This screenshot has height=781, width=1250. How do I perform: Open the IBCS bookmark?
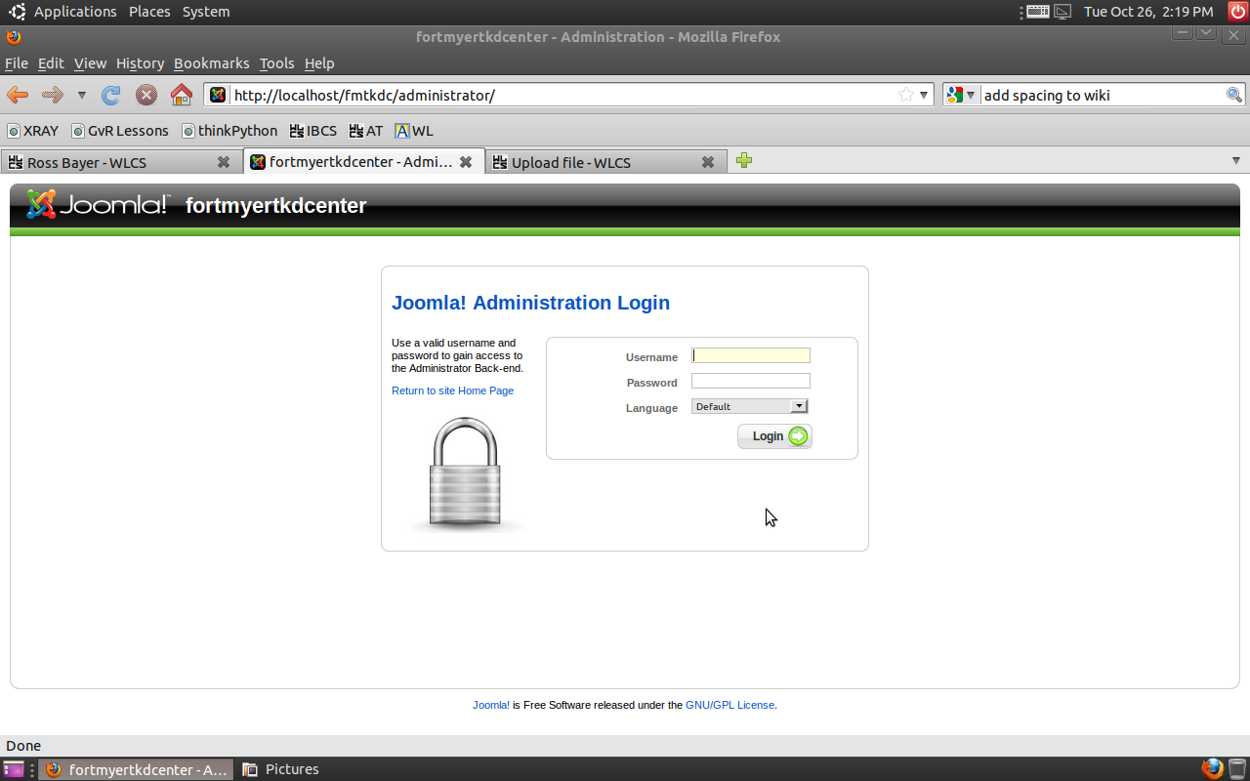pos(313,131)
